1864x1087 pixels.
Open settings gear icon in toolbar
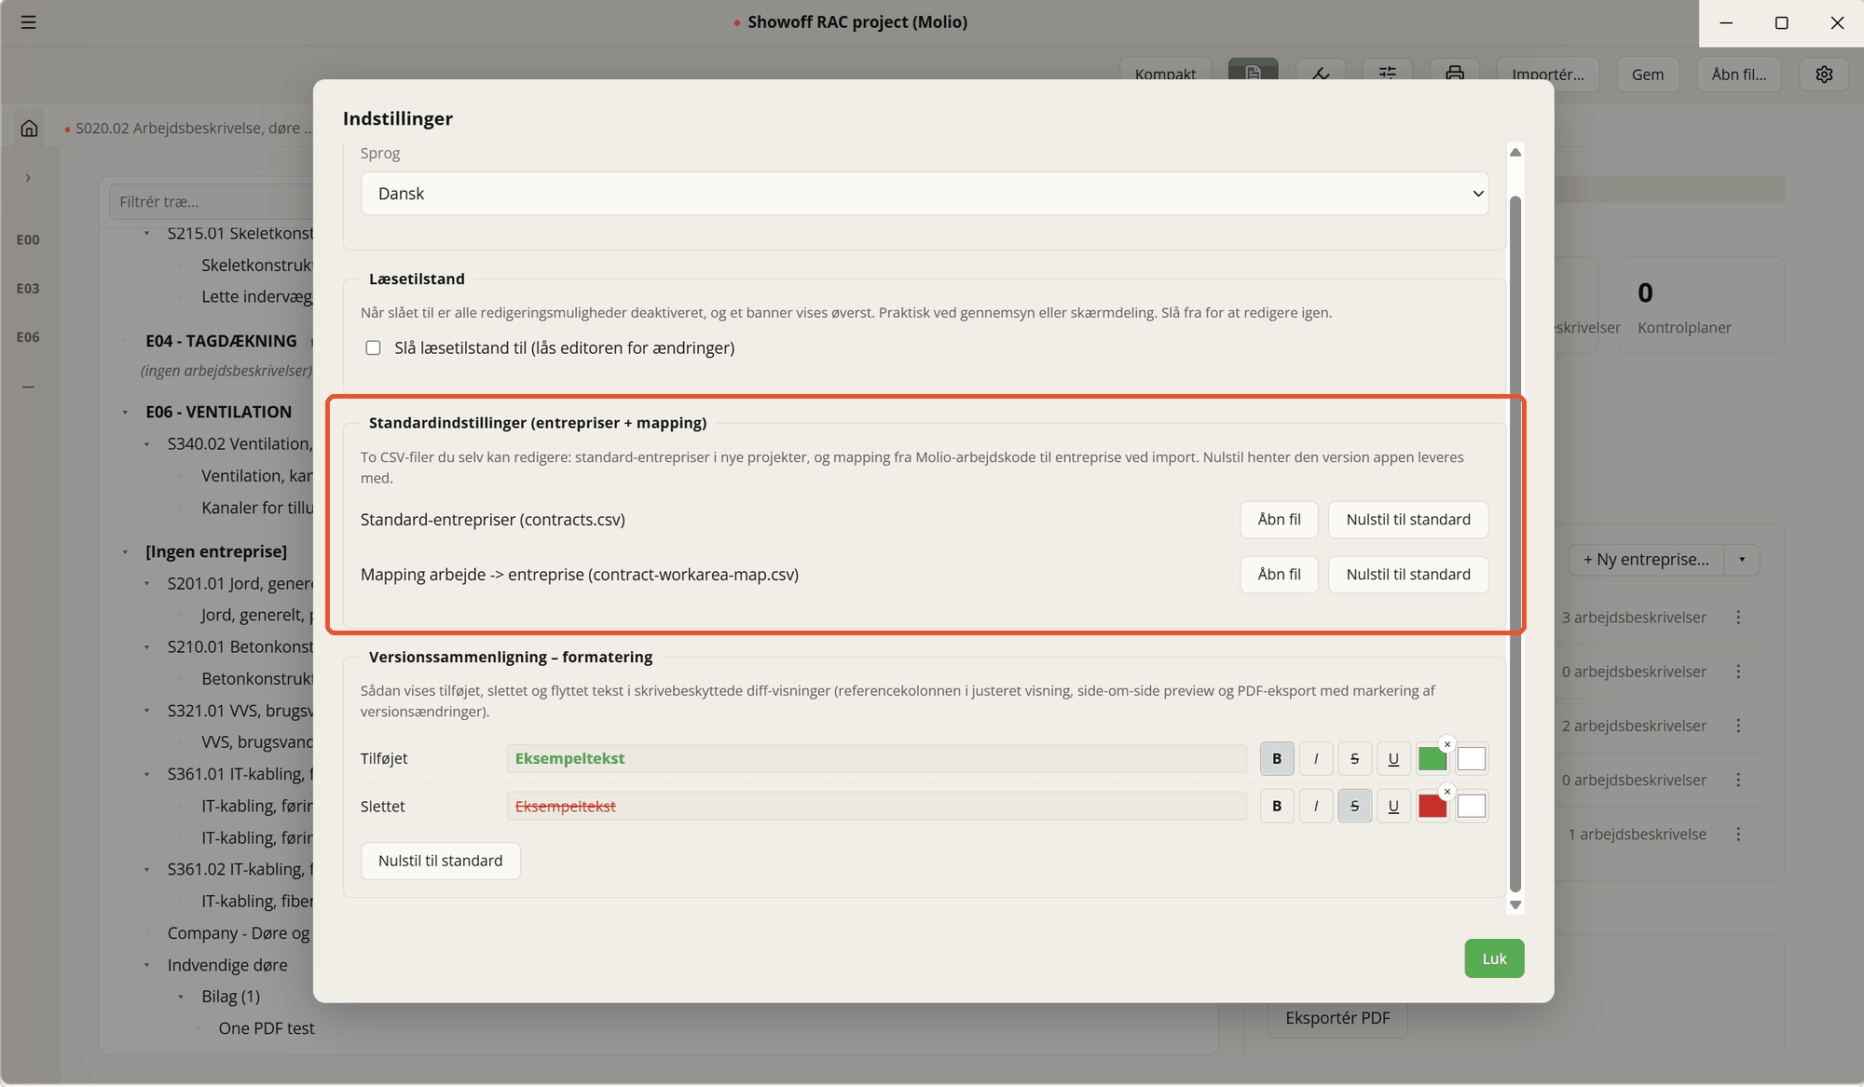[1824, 75]
